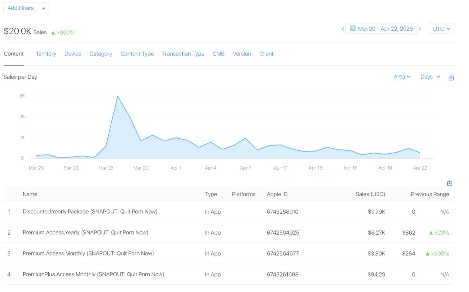Sort table by Name column header
The height and width of the screenshot is (292, 469).
[x=30, y=194]
